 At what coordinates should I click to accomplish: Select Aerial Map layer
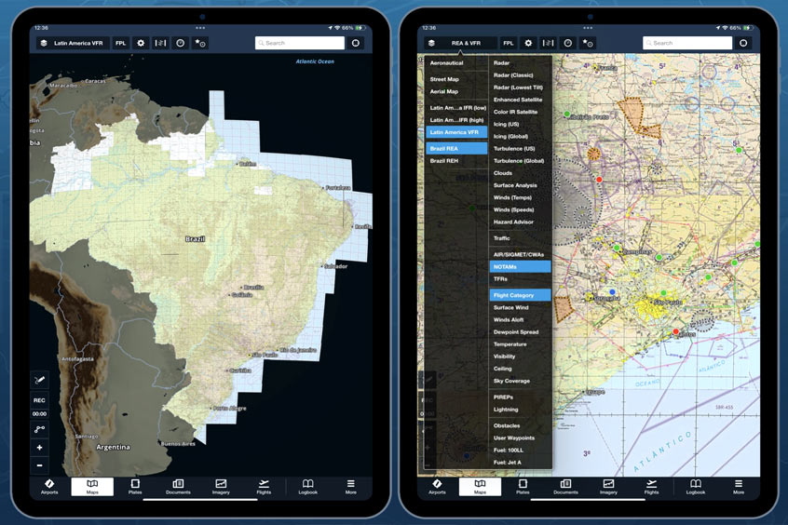pyautogui.click(x=456, y=91)
